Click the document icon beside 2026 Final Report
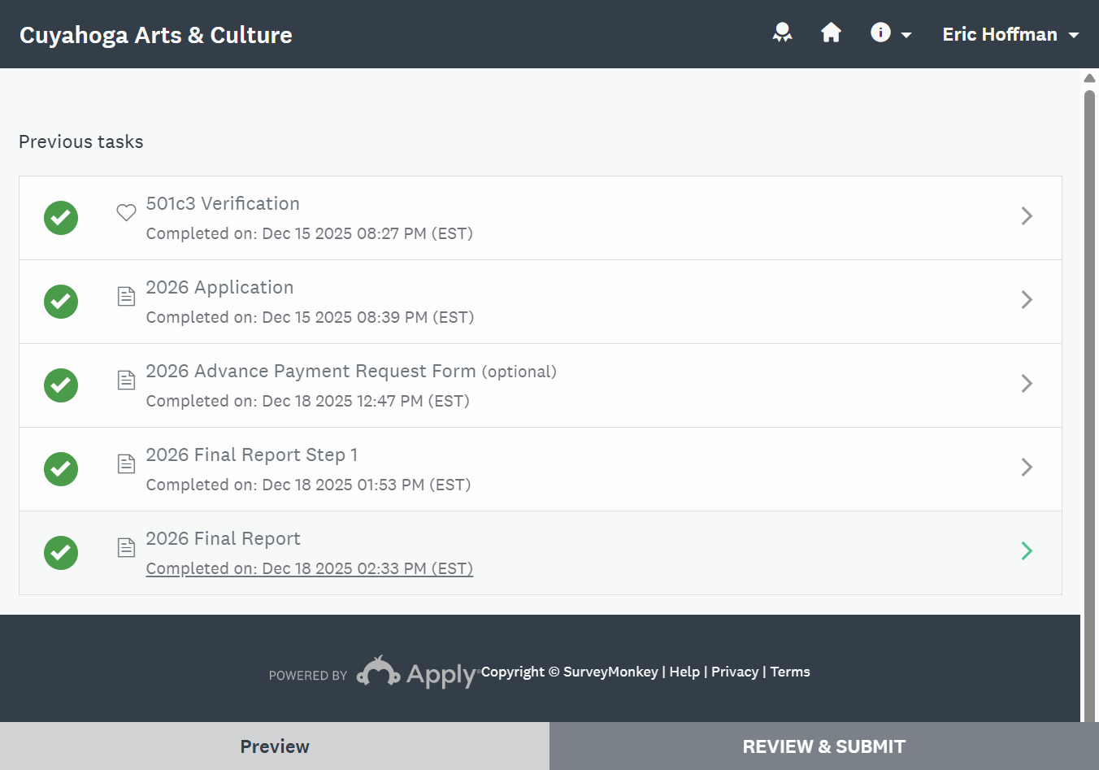 pyautogui.click(x=126, y=547)
